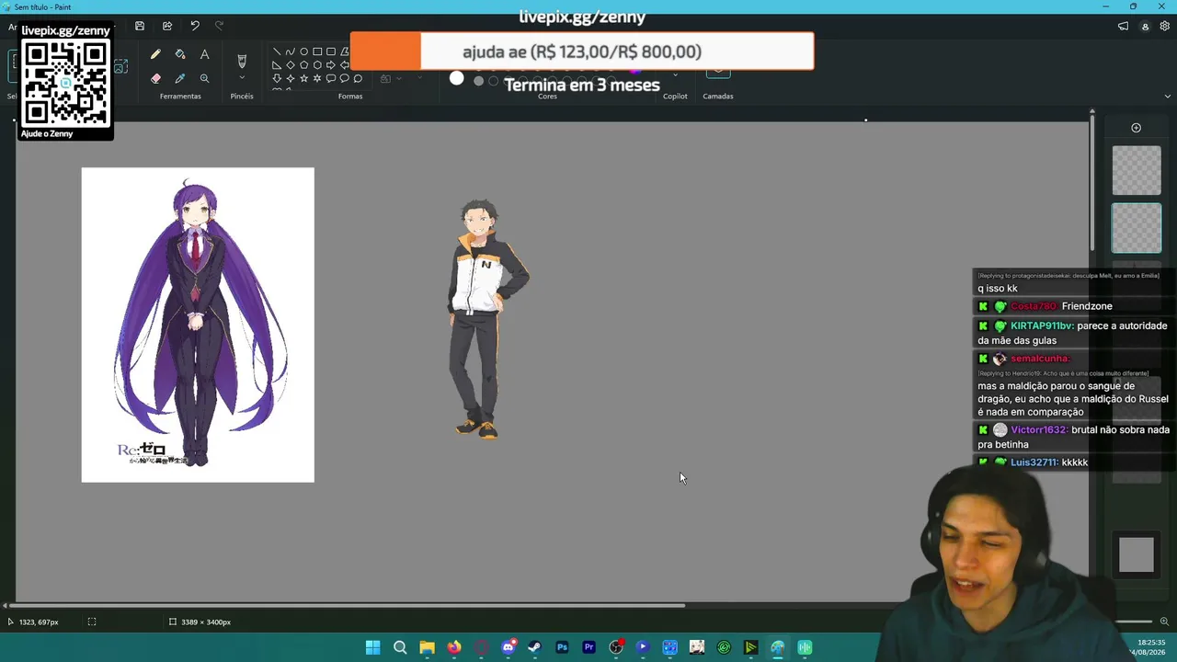Viewport: 1177px width, 662px height.
Task: Select the Magnifier zoom tool
Action: (204, 79)
